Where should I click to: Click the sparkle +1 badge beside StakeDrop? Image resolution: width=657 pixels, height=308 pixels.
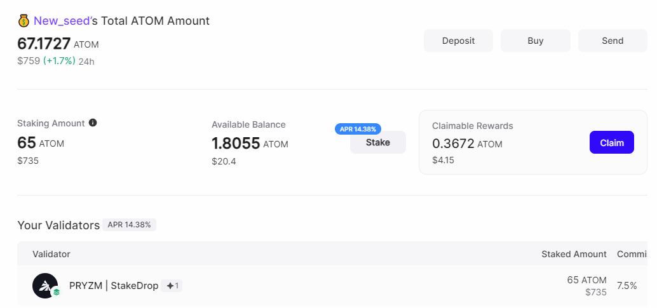coord(172,286)
